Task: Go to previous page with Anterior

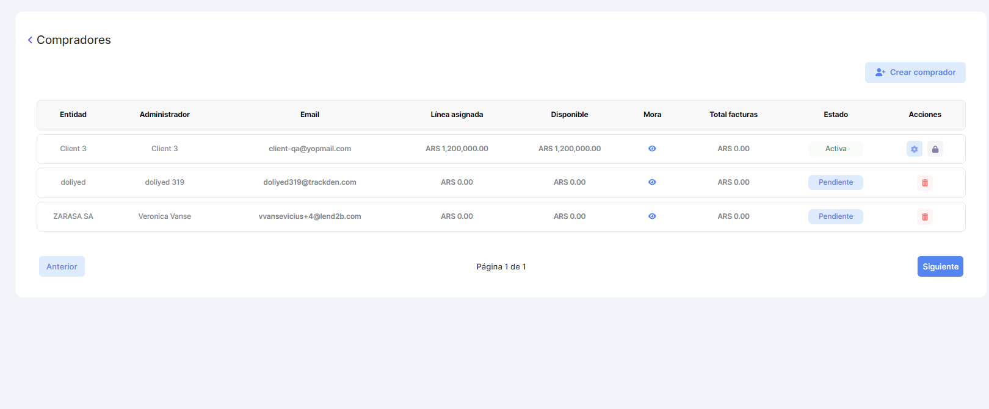Action: pos(62,266)
